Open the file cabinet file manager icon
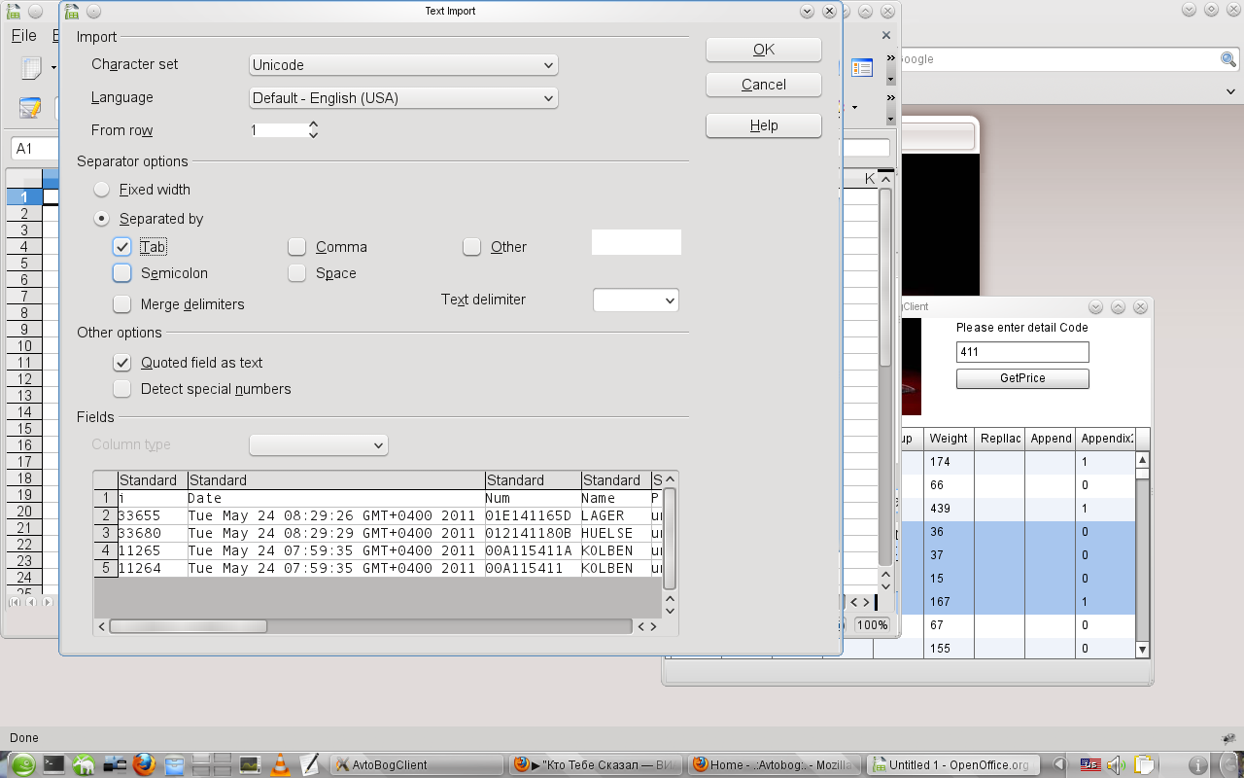The image size is (1244, 778). (x=174, y=764)
